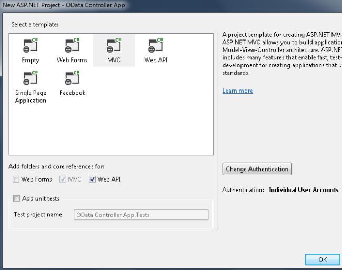
Task: Click the 'Test project name:' label
Action: 38,215
